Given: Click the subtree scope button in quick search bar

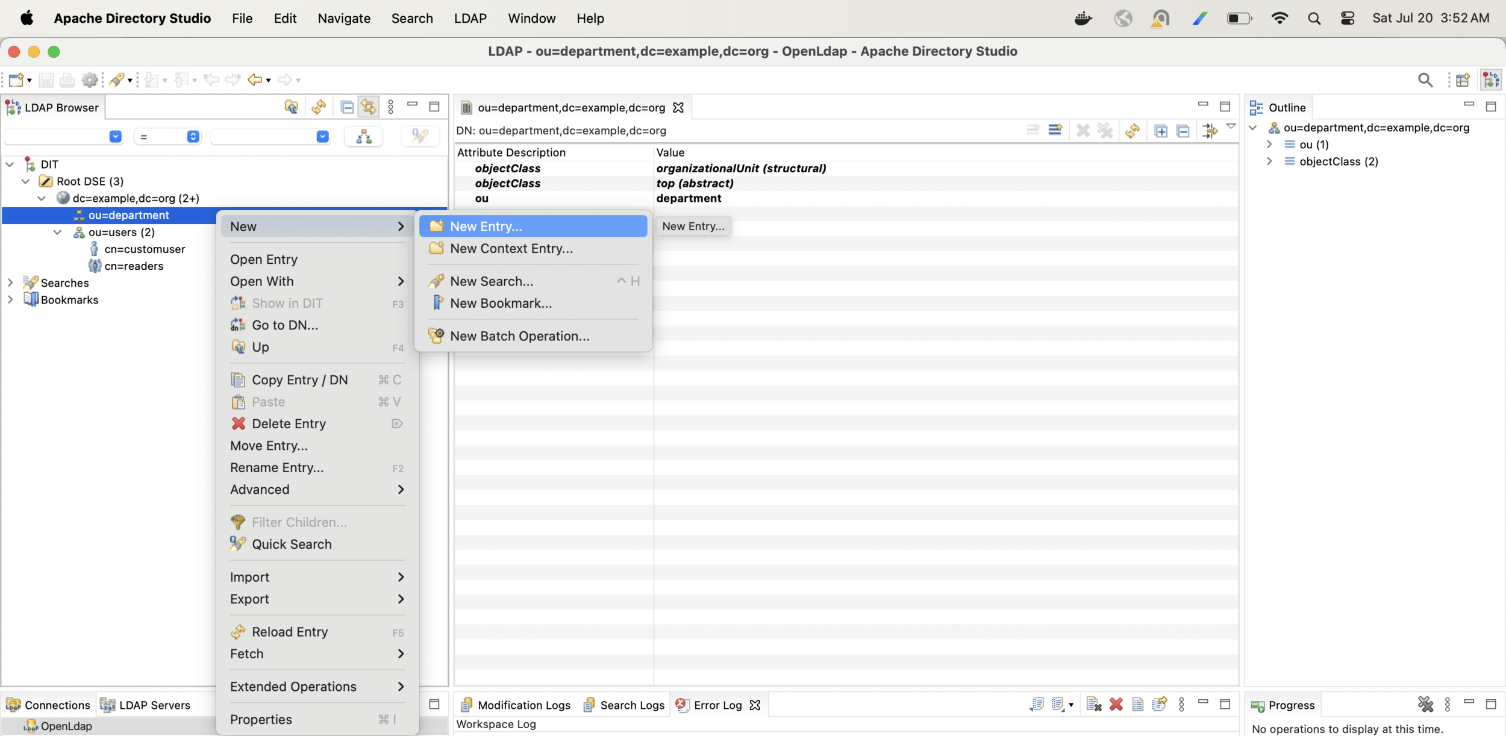Looking at the screenshot, I should [363, 137].
